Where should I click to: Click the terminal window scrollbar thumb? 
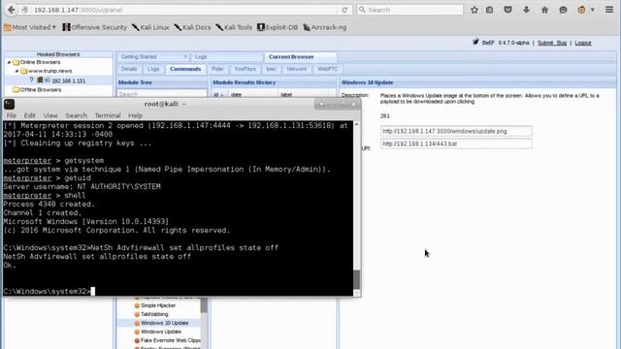click(356, 280)
